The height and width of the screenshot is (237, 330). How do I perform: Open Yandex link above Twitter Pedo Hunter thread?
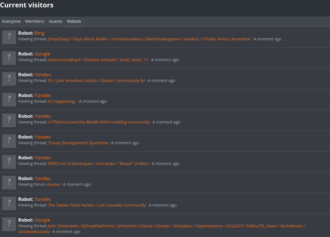43,199
